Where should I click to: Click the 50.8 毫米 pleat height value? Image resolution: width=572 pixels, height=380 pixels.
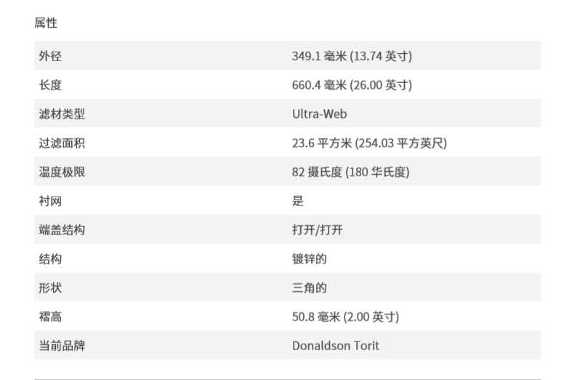345,317
